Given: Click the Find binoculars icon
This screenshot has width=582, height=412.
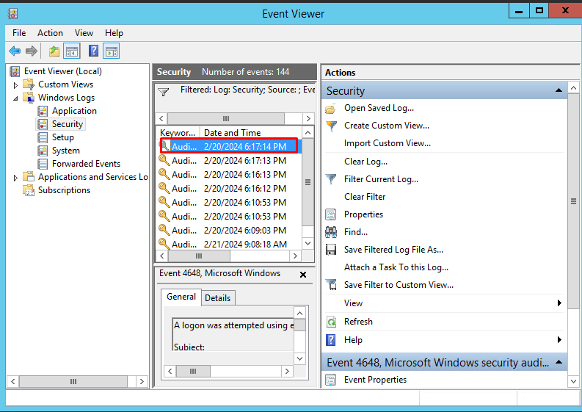Looking at the screenshot, I should [331, 232].
